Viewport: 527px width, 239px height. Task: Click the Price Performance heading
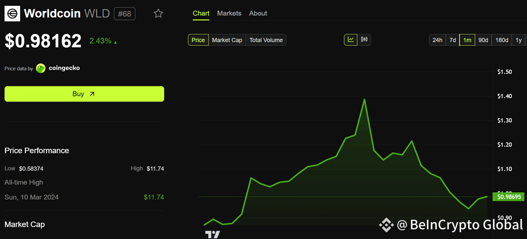coord(37,151)
